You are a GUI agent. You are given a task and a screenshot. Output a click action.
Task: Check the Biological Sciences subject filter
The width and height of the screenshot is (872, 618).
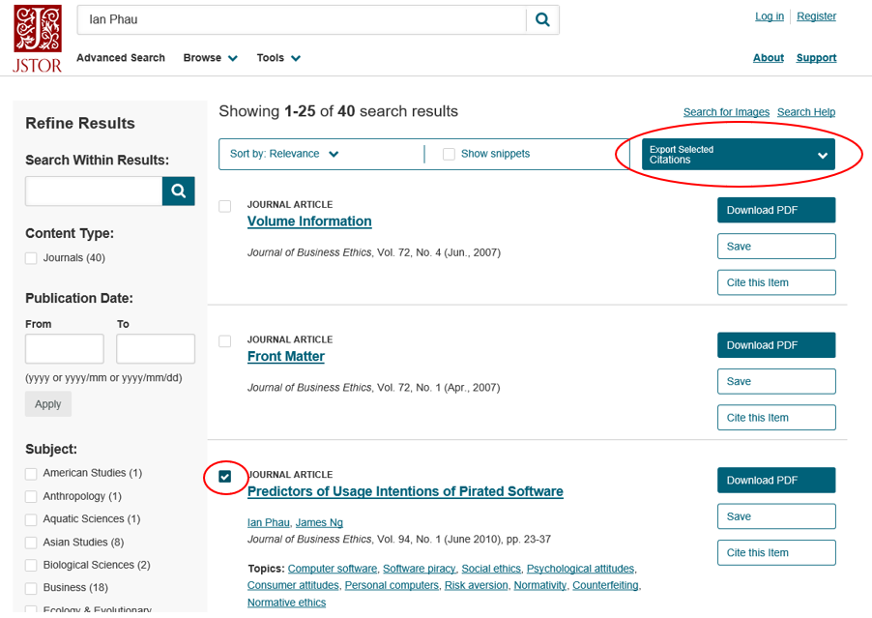point(31,565)
